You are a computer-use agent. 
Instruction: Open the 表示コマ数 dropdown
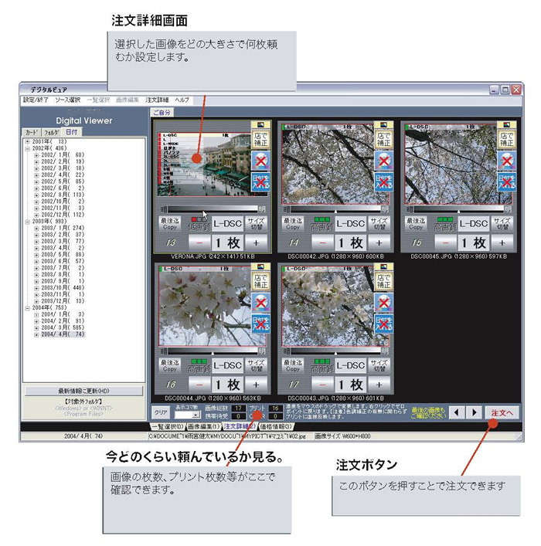[196, 415]
